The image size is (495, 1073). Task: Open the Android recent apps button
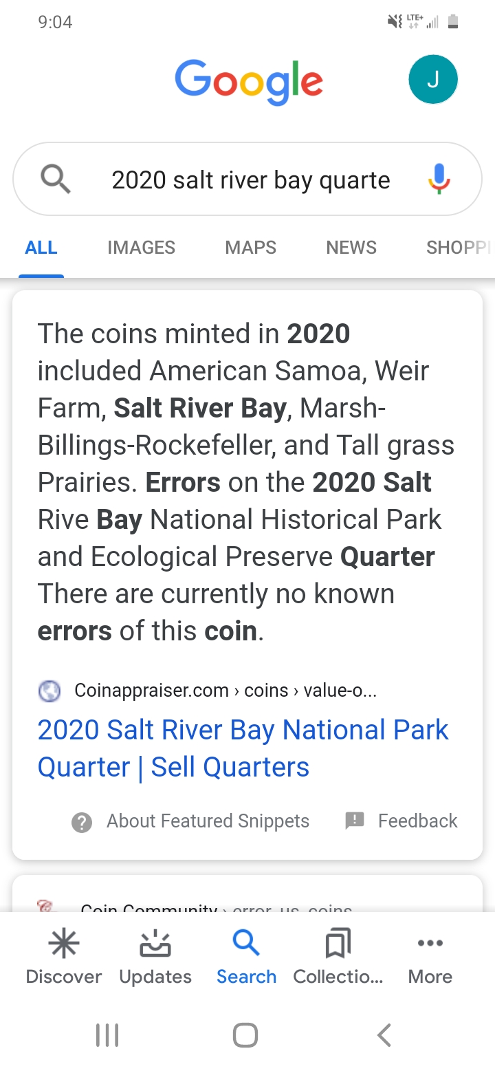107,1035
